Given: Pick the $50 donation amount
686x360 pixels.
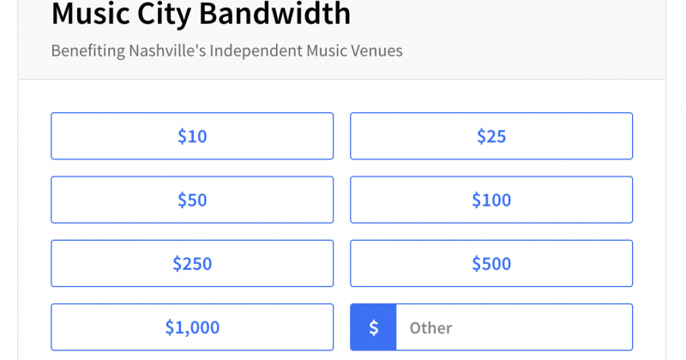Looking at the screenshot, I should tap(192, 200).
